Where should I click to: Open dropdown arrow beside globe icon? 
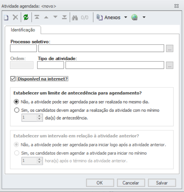(144, 17)
